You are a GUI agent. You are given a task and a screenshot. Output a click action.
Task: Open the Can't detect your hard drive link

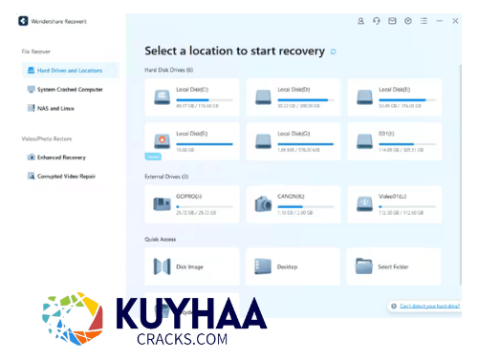(x=429, y=307)
